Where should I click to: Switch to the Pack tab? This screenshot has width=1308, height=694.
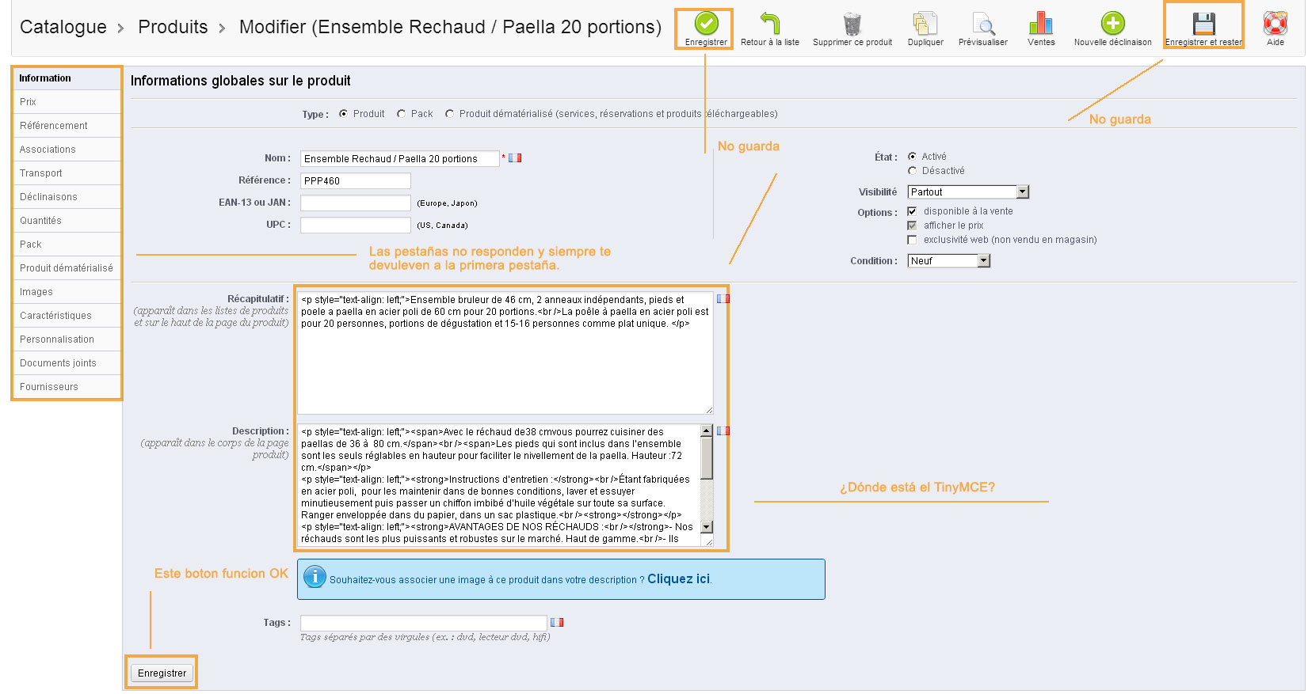67,245
